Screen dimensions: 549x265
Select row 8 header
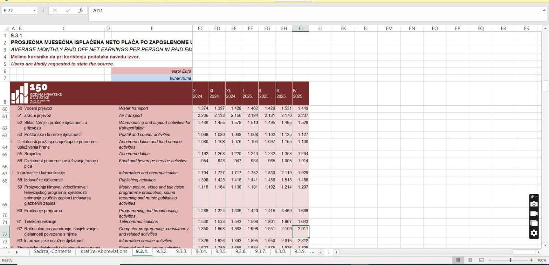5,93
